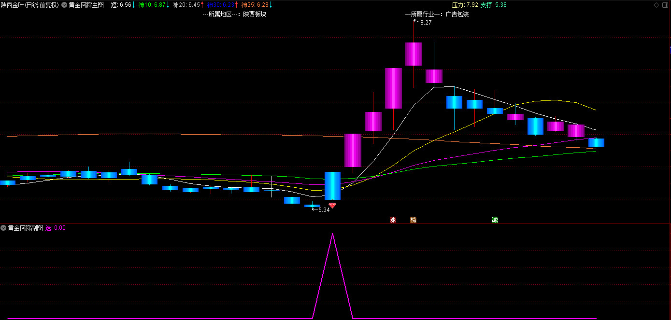Click the 8.27 high price marker
This screenshot has width=671, height=320.
click(x=425, y=23)
